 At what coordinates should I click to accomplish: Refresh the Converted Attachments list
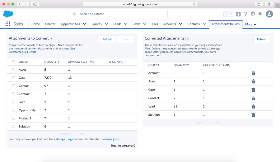[262, 39]
